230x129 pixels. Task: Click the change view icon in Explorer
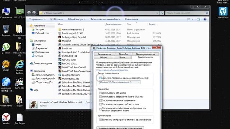pos(189,19)
